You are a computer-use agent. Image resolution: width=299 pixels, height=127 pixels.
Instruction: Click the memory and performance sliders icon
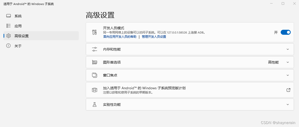pos(95,49)
